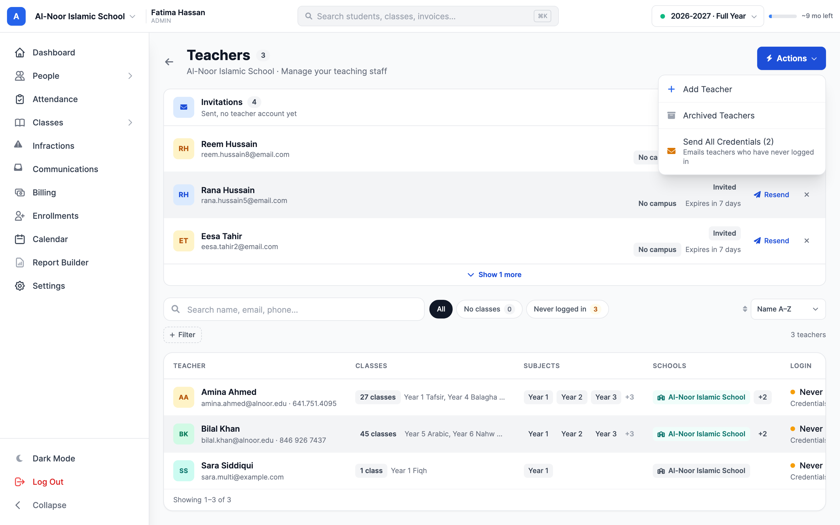
Task: Expand Show 1 more invitations
Action: (494, 275)
